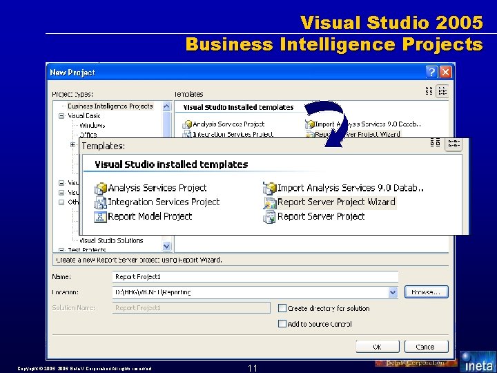Click the ineta logo

(478, 362)
